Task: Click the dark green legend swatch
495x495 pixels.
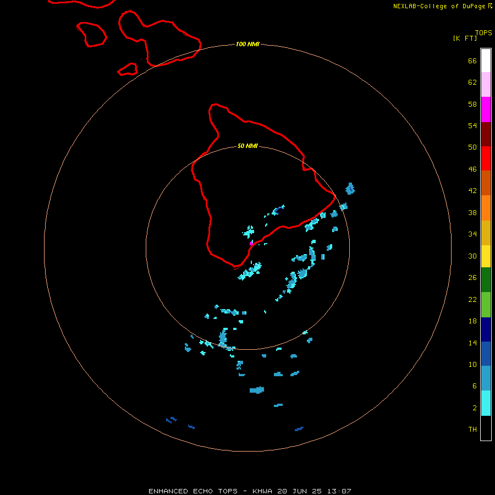Action: coord(486,280)
